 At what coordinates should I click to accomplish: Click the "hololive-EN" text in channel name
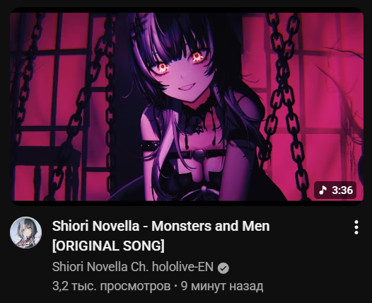coord(182,267)
